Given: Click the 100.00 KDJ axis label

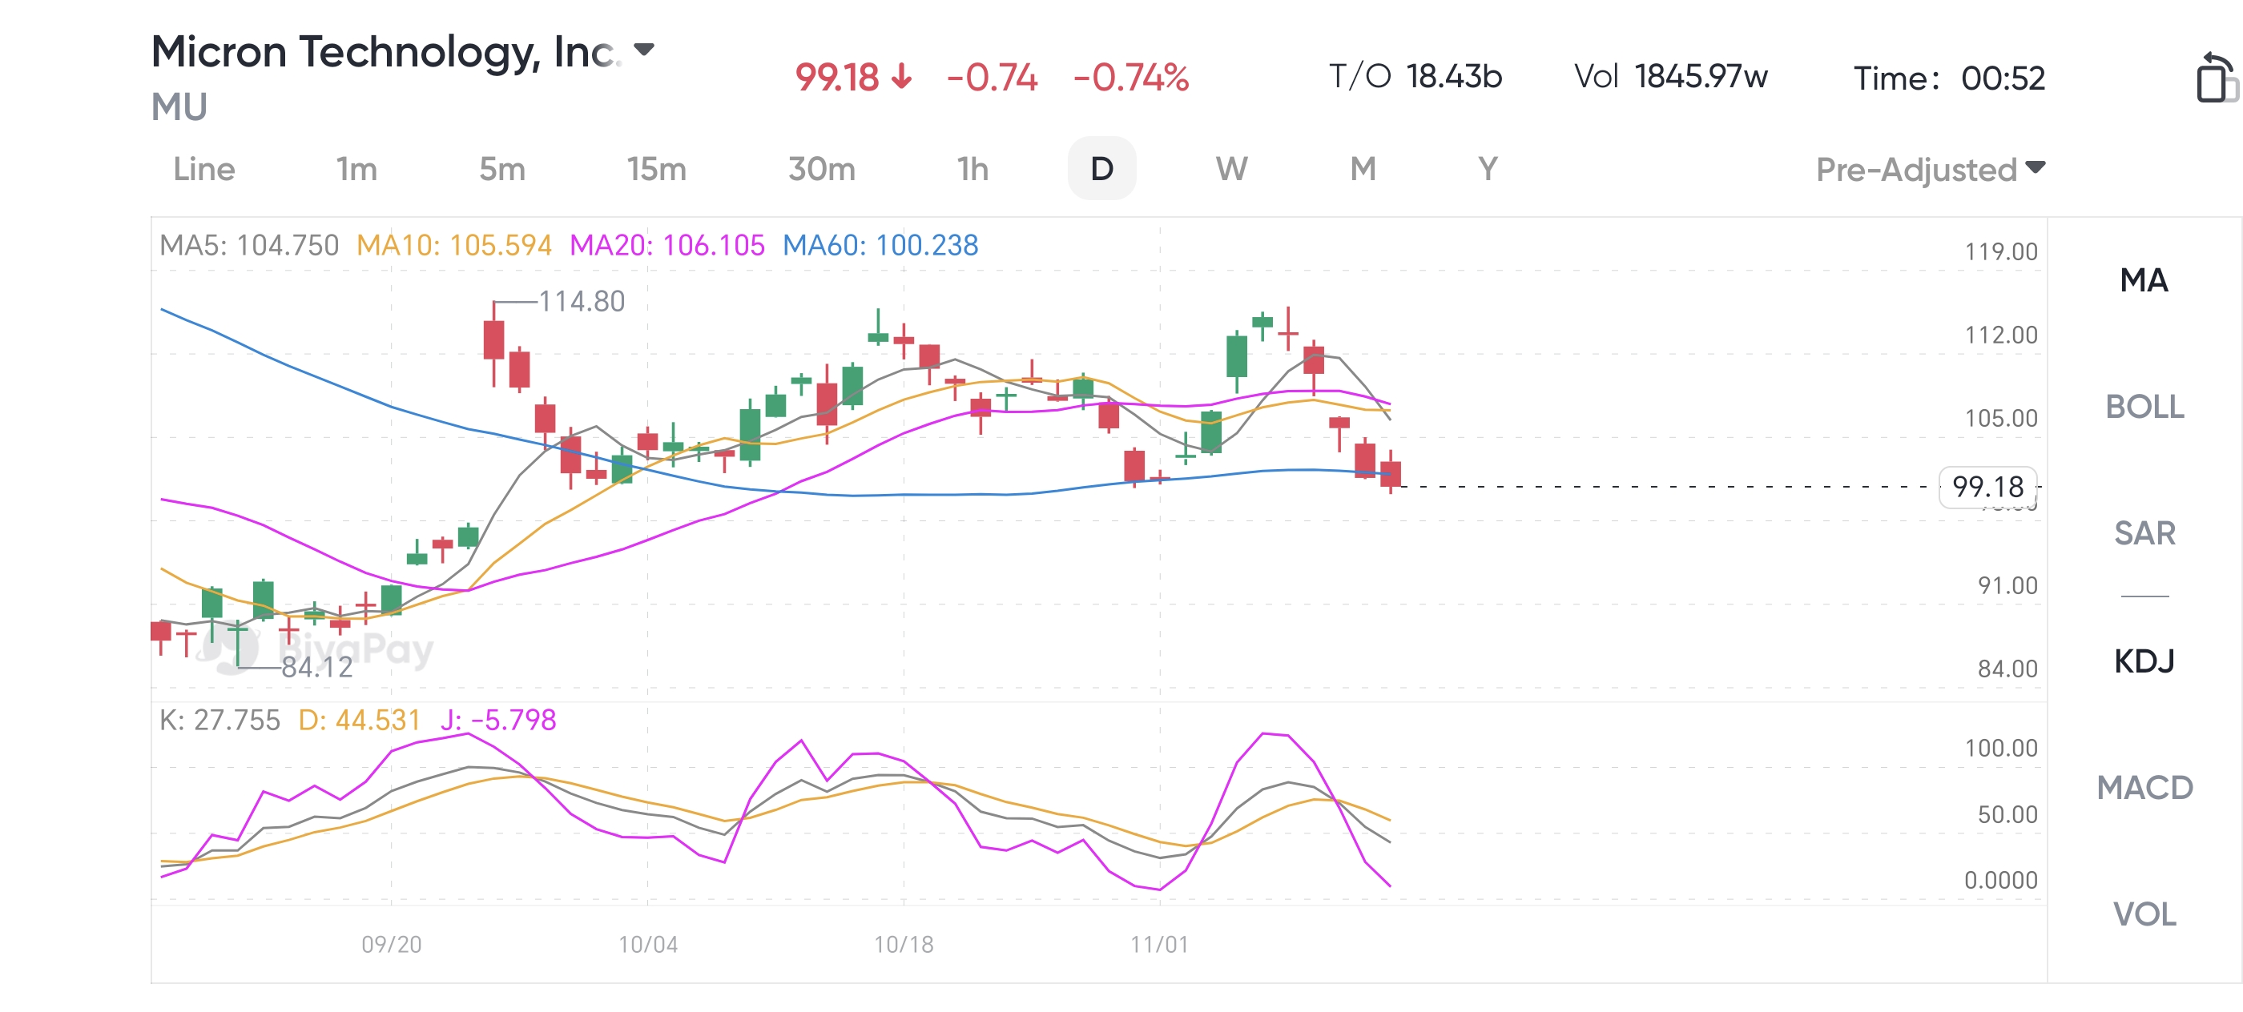Looking at the screenshot, I should click(x=2001, y=749).
